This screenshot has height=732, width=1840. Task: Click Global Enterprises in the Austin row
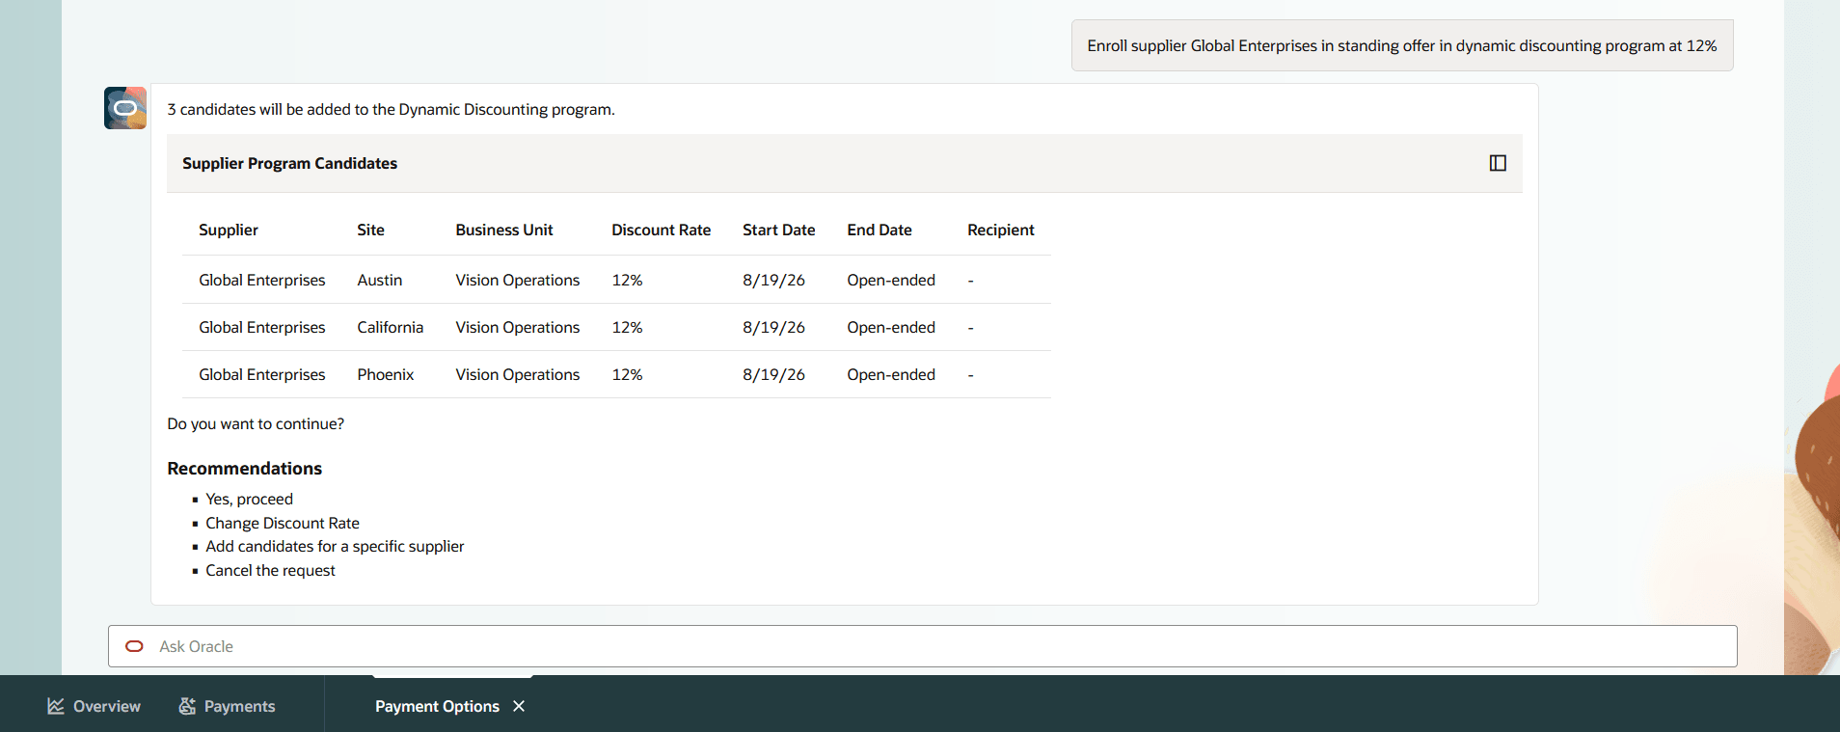262,280
